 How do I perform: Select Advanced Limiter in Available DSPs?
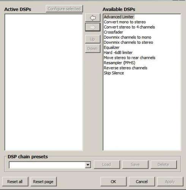(119, 17)
